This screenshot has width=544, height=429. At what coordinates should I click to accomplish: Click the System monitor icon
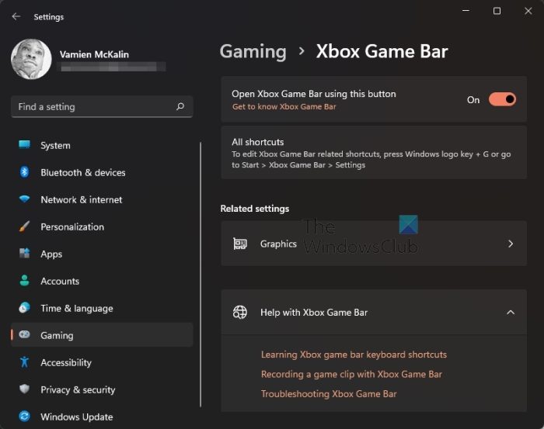click(x=24, y=145)
